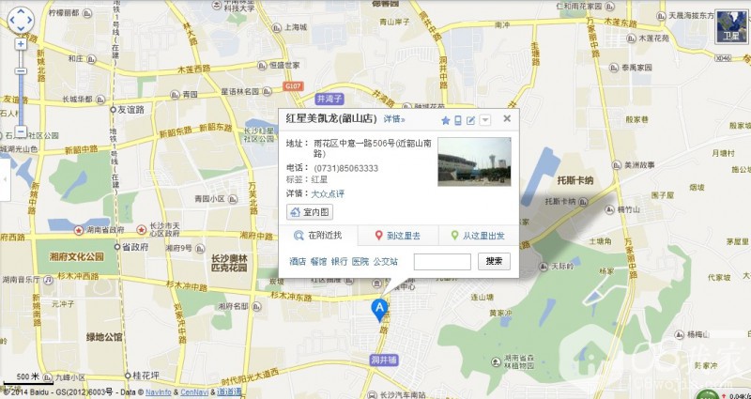
Task: Switch to satellite view 卫星
Action: (x=731, y=27)
